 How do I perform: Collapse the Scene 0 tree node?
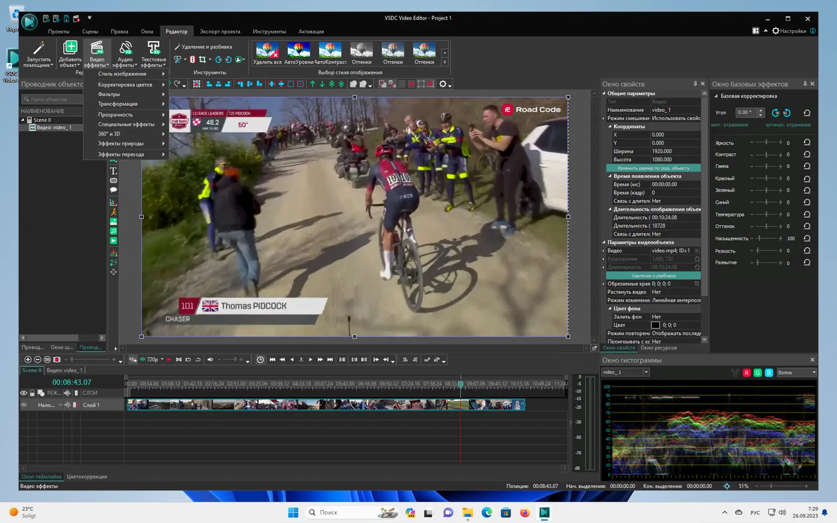tap(23, 120)
